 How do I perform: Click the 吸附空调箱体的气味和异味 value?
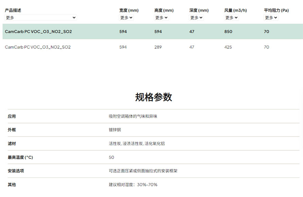click(133, 116)
